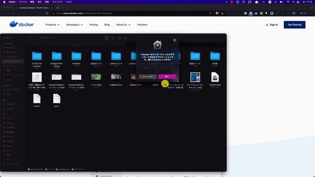Click the browser address bar URL
The image size is (315, 177).
(84, 13)
